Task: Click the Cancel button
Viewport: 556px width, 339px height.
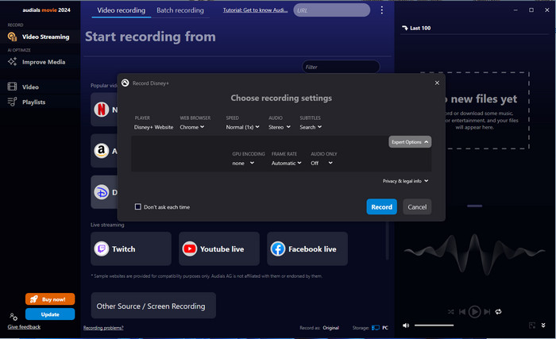Action: pos(417,206)
